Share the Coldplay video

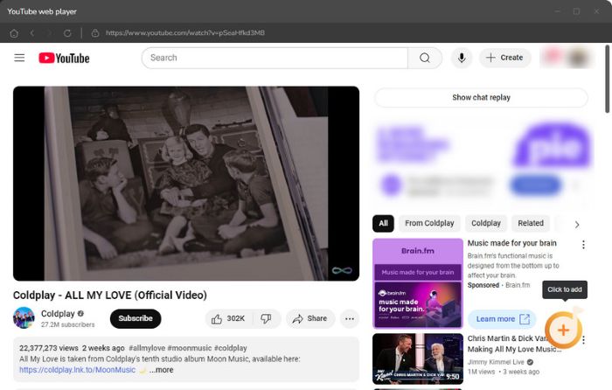(x=310, y=318)
